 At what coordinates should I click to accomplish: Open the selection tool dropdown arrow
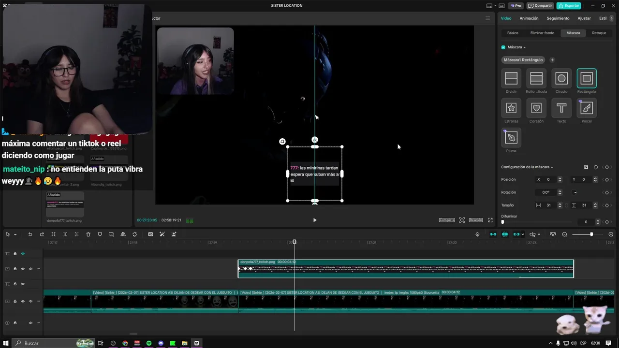pos(15,234)
